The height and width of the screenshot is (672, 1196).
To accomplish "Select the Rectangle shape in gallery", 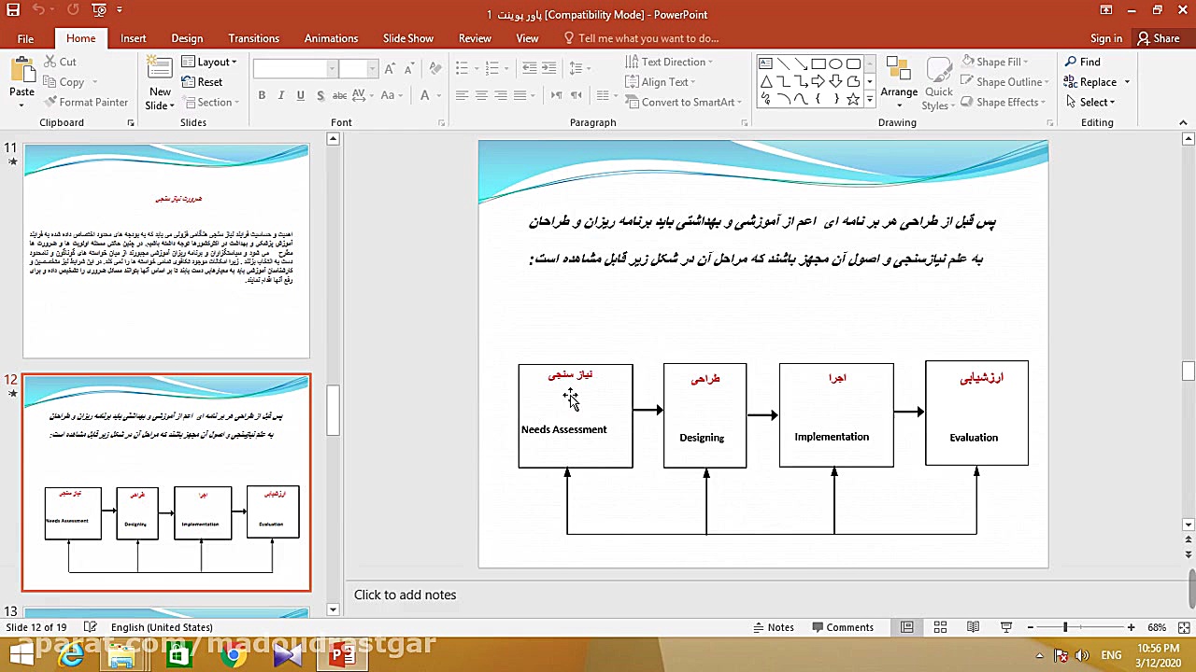I will 818,63.
